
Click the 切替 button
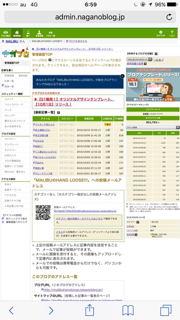tap(158, 59)
